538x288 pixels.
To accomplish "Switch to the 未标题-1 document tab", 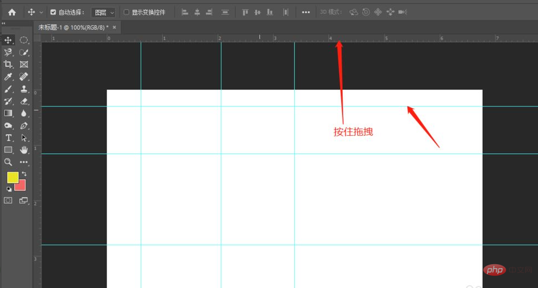I will [73, 28].
